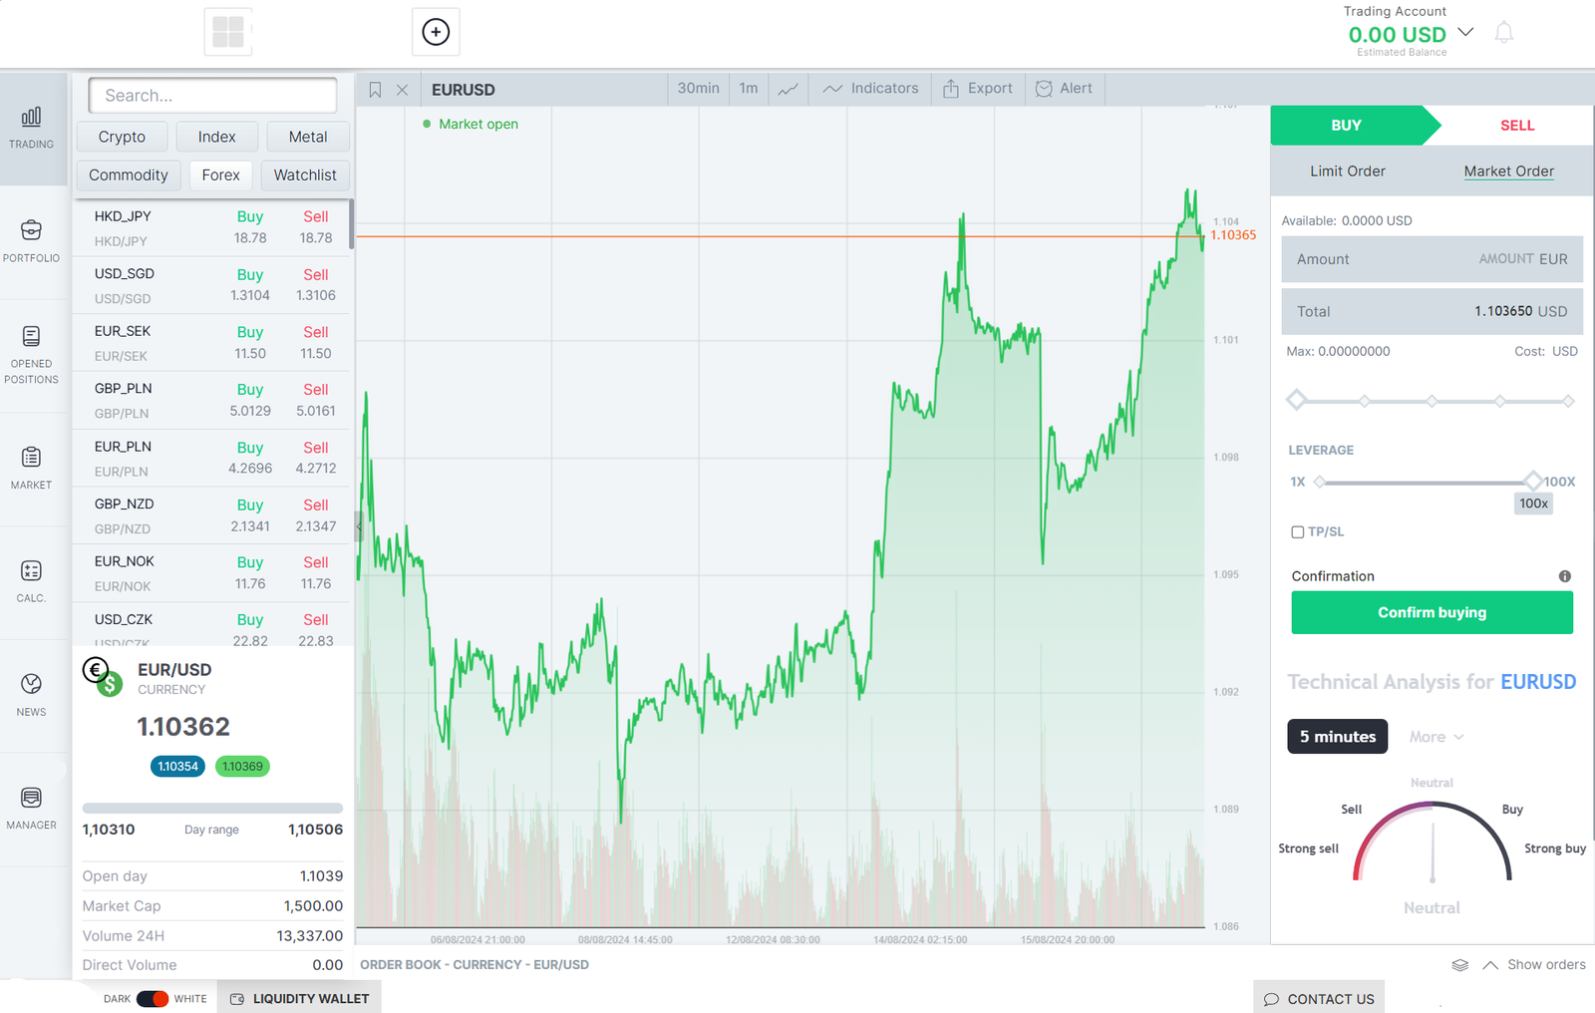The height and width of the screenshot is (1013, 1595).
Task: Expand Show orders panel
Action: tap(1533, 964)
